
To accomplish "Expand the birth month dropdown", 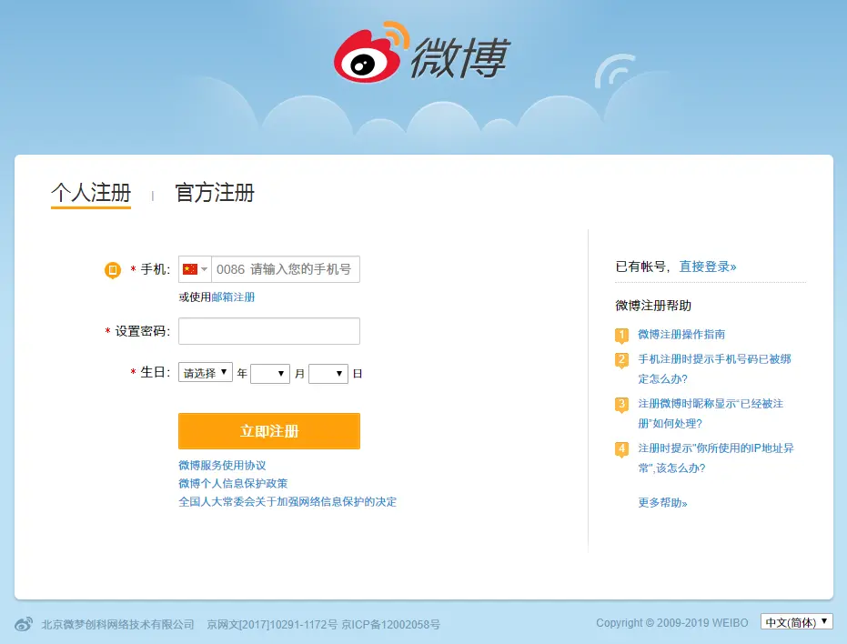I will click(x=270, y=373).
